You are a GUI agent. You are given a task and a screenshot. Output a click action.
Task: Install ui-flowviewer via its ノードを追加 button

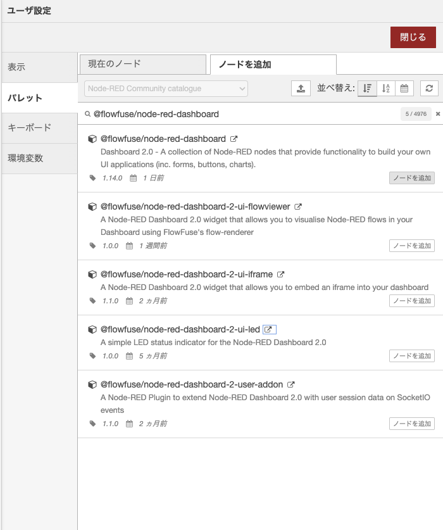pyautogui.click(x=411, y=246)
